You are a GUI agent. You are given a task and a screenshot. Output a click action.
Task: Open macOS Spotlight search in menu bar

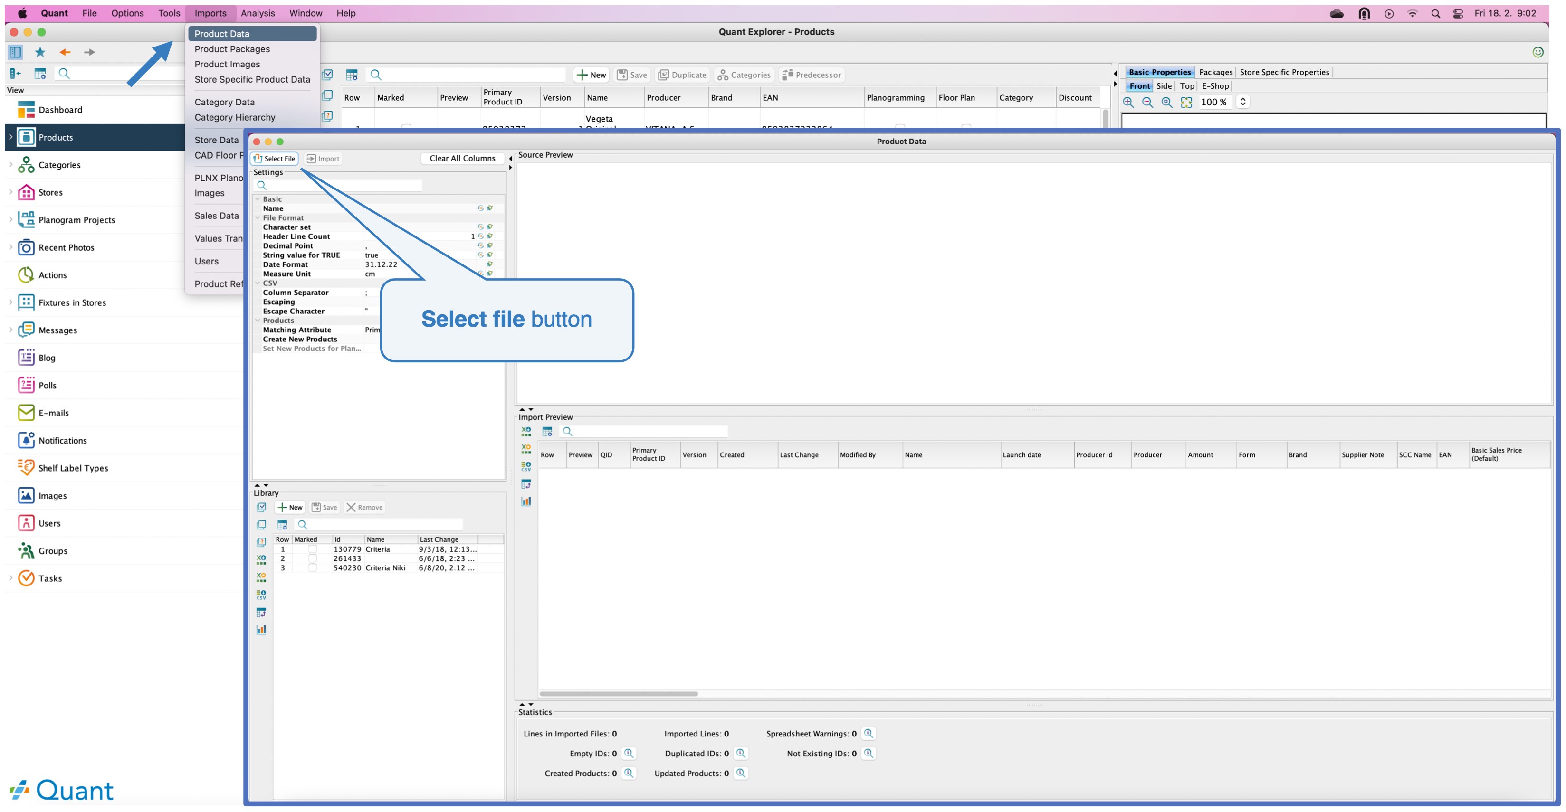(x=1435, y=13)
